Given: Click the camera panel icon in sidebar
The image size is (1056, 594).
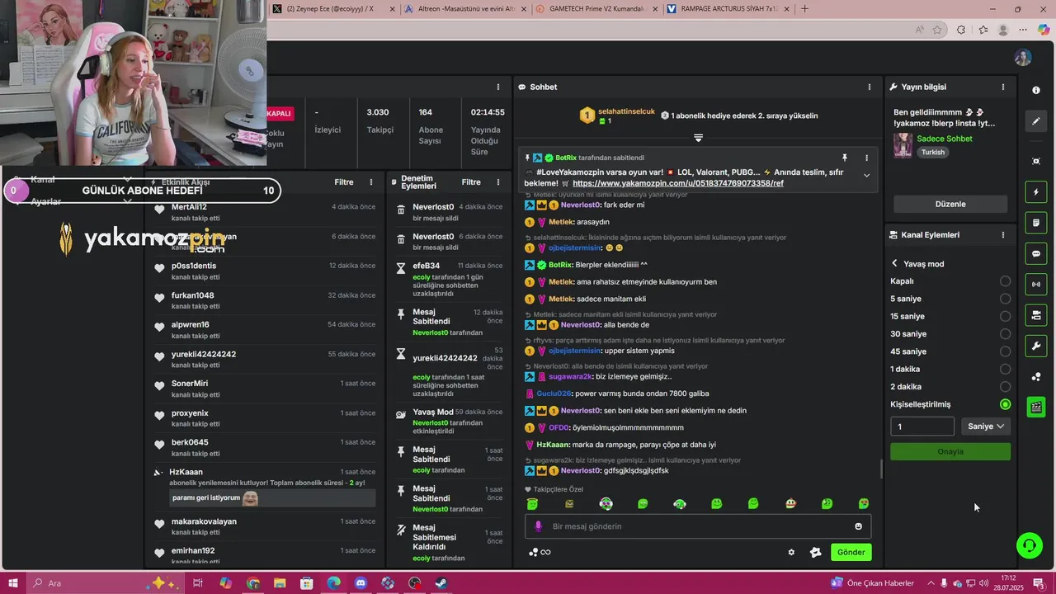Looking at the screenshot, I should pos(1036,315).
